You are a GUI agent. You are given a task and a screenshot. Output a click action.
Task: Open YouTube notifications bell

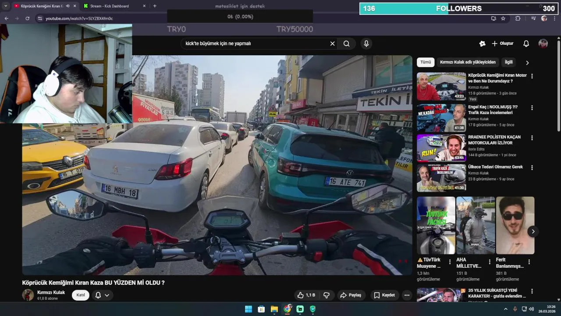click(x=526, y=43)
